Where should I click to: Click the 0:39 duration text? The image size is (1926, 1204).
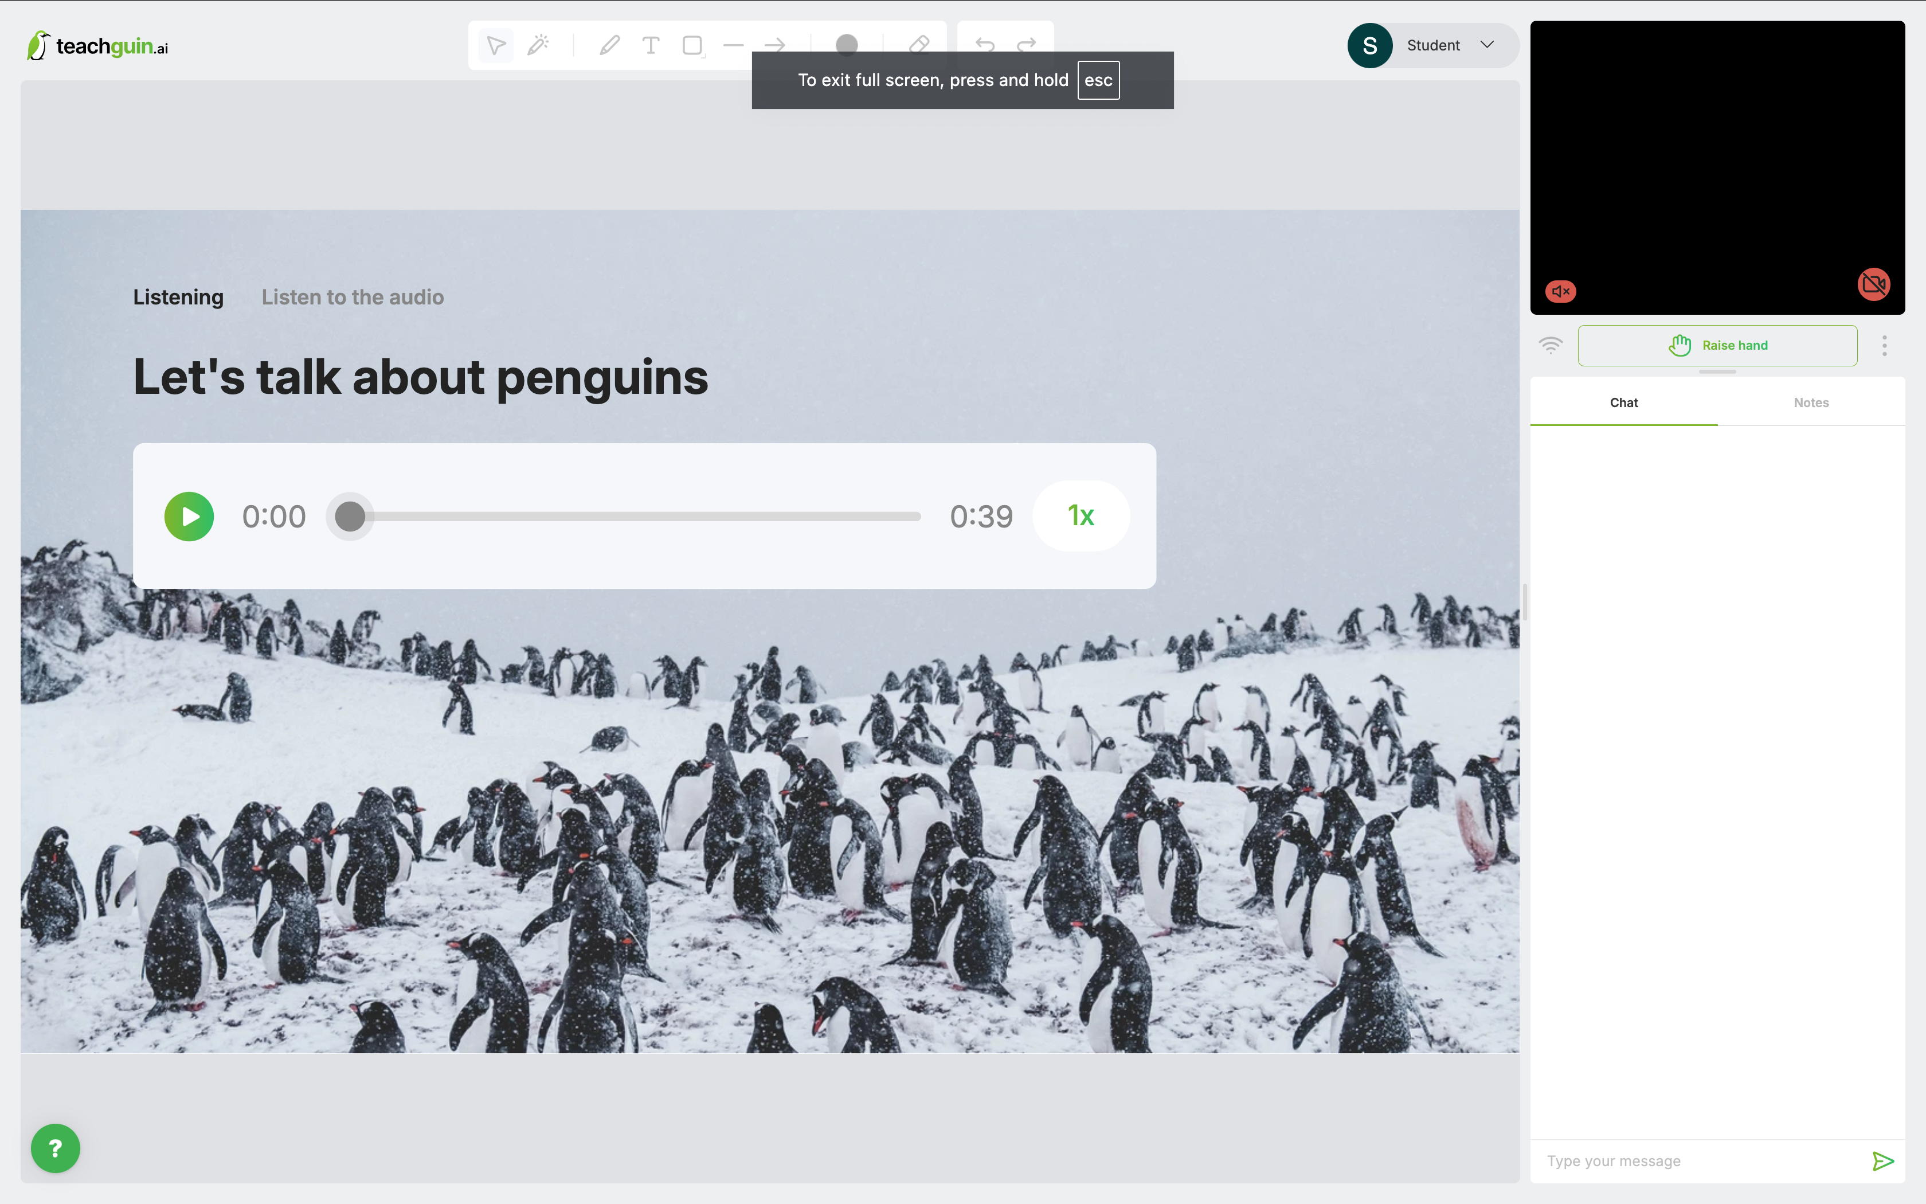click(981, 517)
